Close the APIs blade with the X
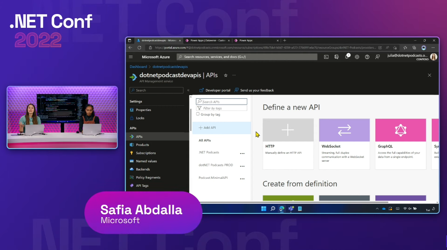Image resolution: width=447 pixels, height=250 pixels. click(430, 75)
